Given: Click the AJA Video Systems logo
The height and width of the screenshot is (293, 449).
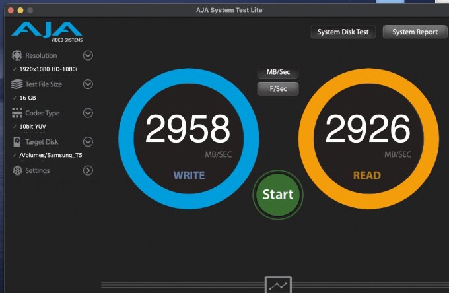Looking at the screenshot, I should 47,32.
